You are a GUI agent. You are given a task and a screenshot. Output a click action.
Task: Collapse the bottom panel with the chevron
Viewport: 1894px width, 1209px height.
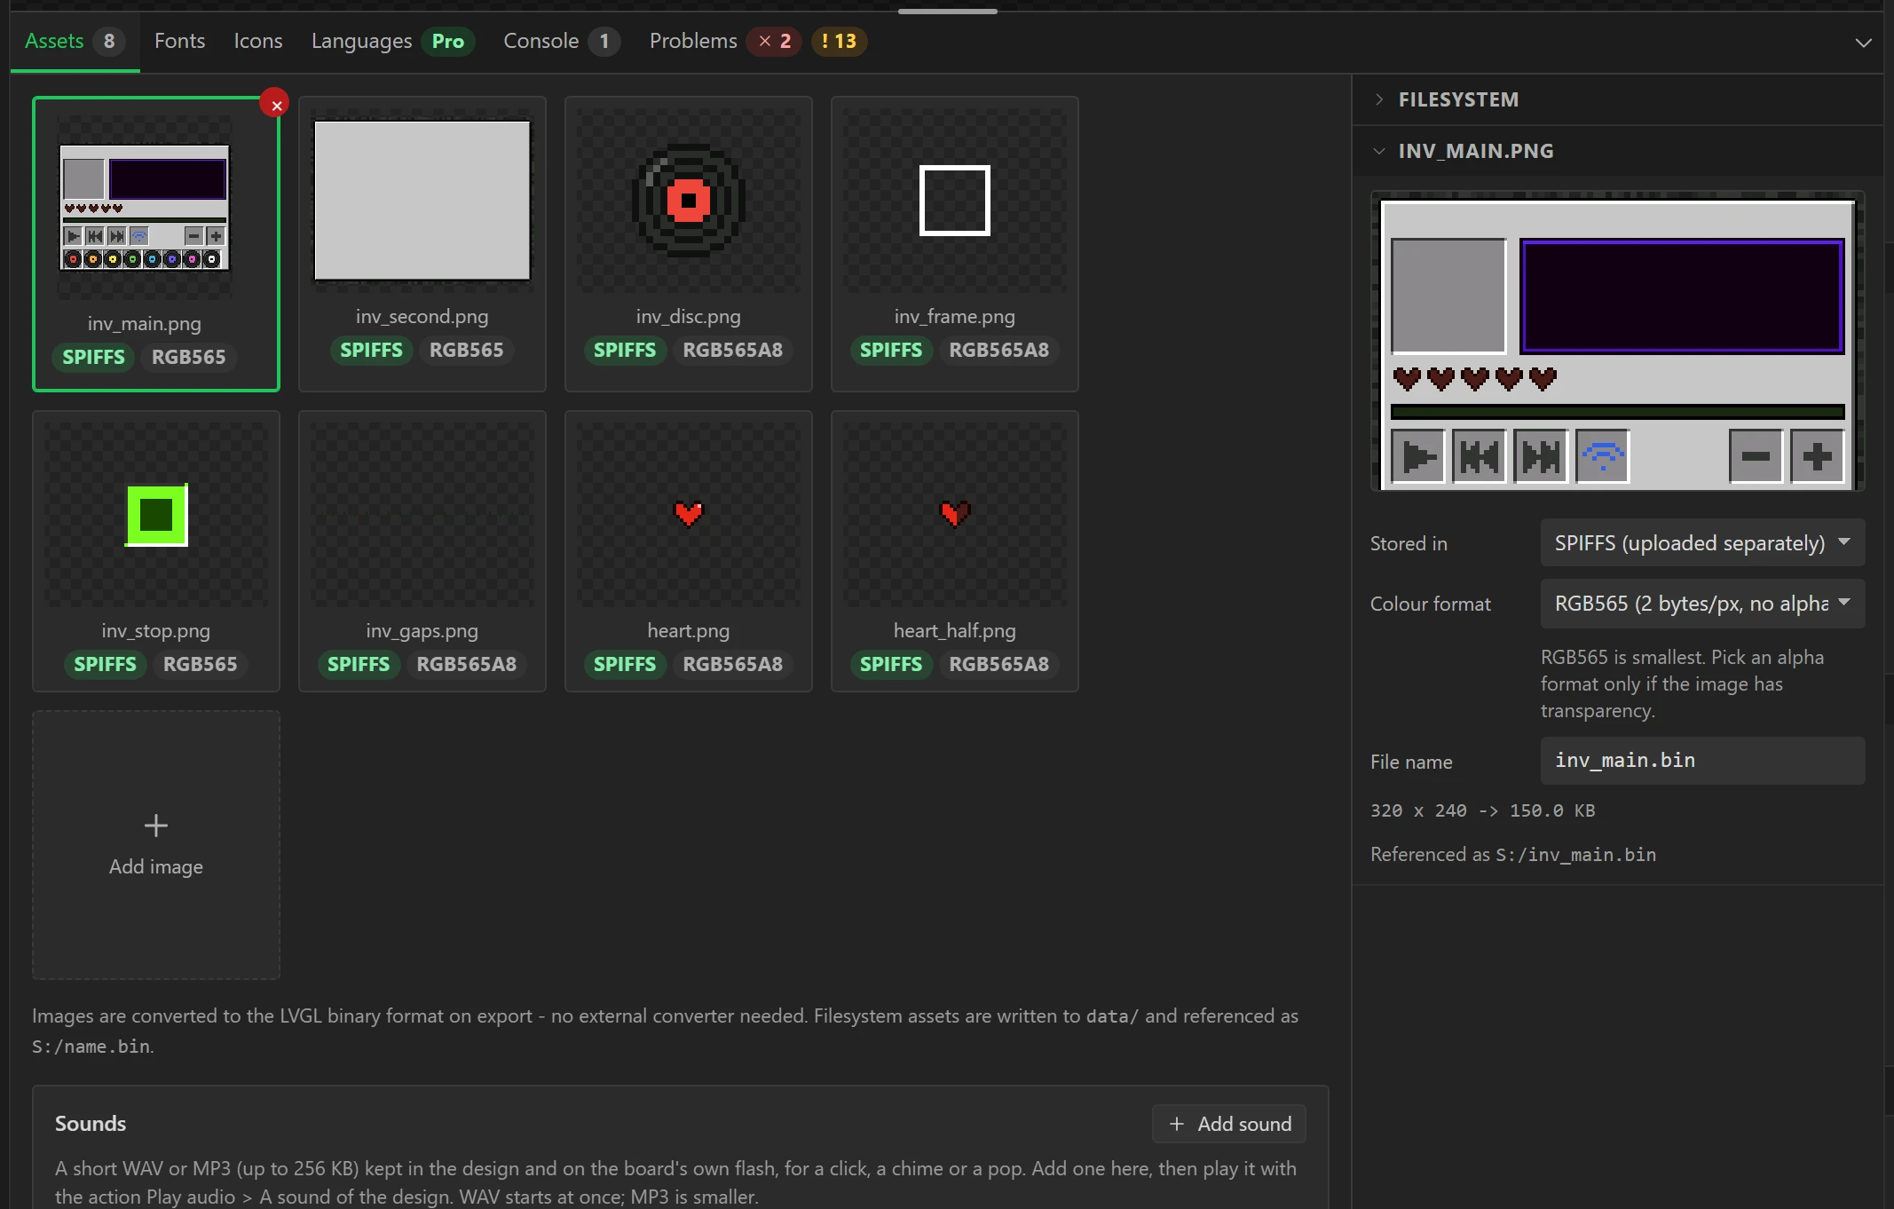(x=1863, y=42)
